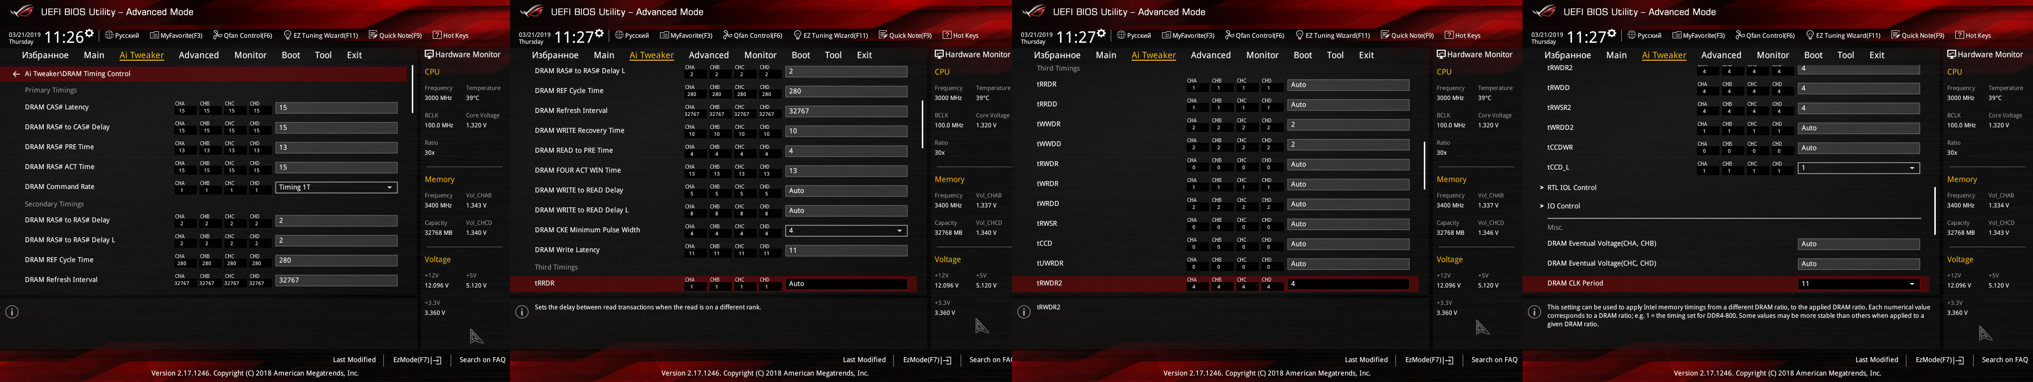Click Search on FAQ in the tWWDR screen
This screenshot has height=382, width=2033.
1494,360
